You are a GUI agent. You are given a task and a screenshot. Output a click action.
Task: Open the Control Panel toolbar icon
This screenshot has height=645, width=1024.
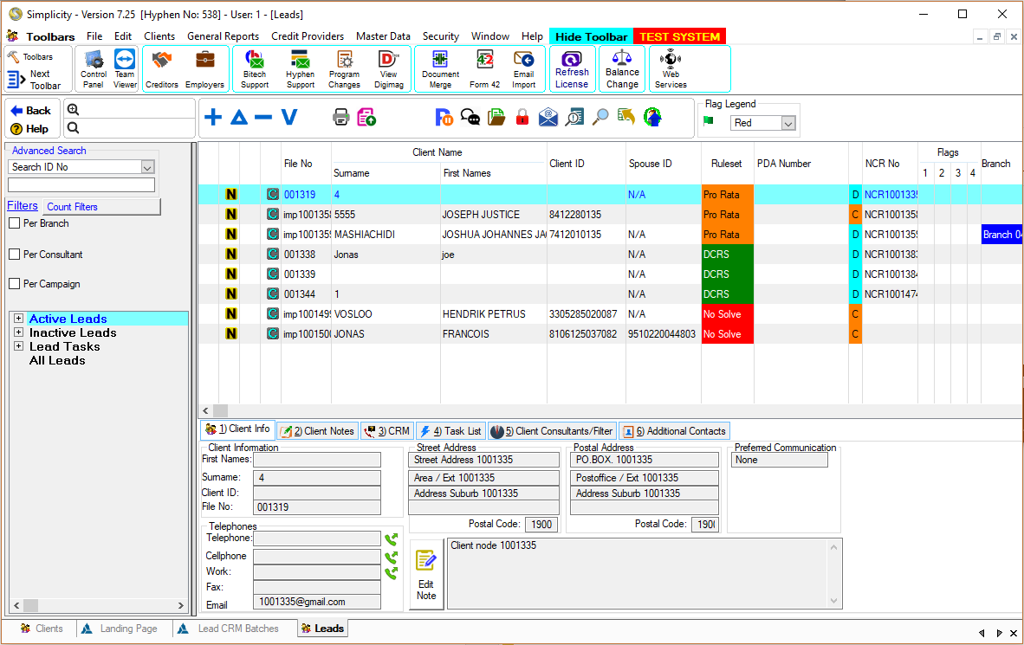94,68
